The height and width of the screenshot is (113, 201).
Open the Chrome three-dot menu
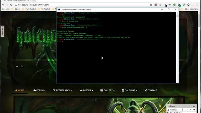coord(198,5)
